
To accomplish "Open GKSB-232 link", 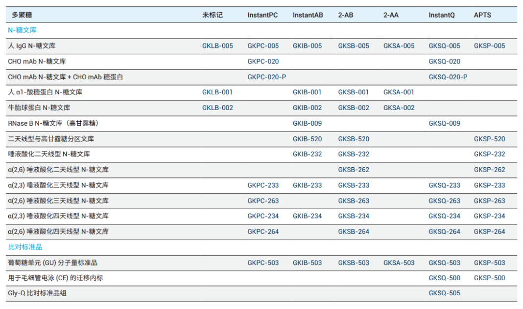I will tap(354, 154).
